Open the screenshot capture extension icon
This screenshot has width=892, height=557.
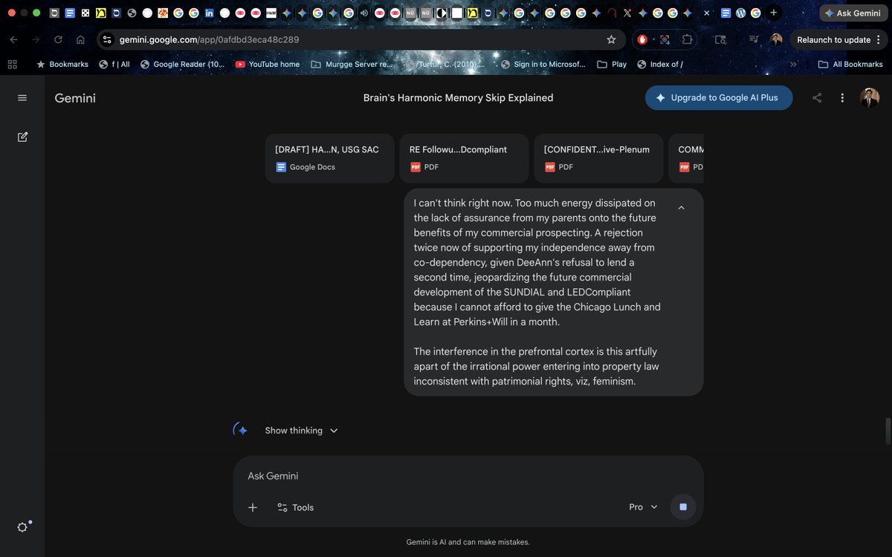click(665, 39)
